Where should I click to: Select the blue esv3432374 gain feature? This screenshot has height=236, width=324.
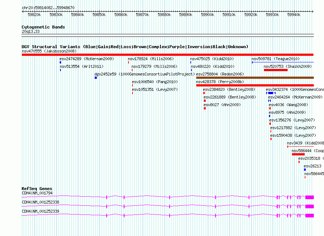[271, 93]
